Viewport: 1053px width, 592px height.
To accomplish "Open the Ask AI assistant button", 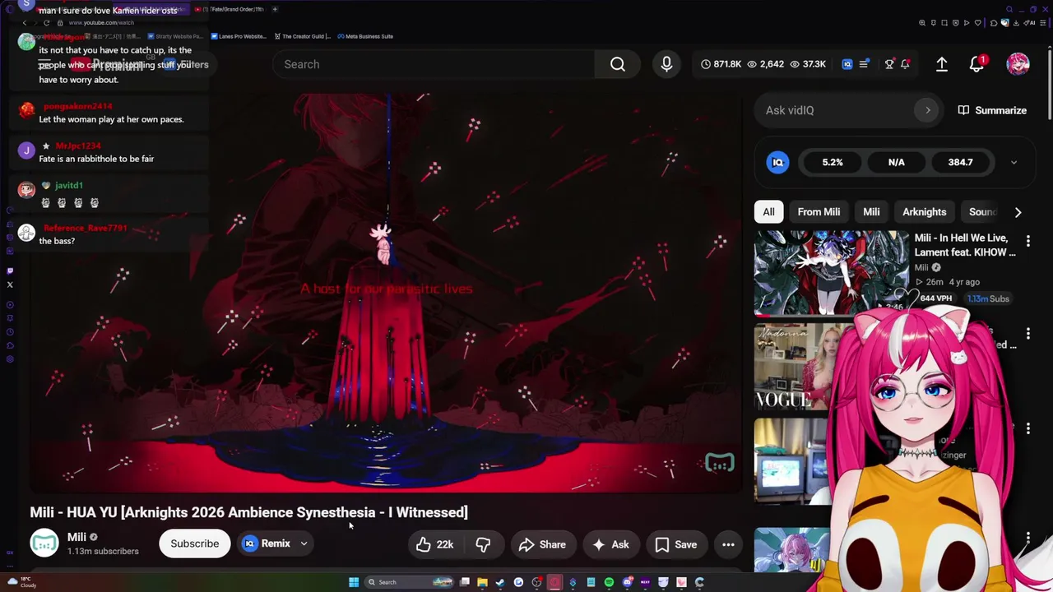I will [x=610, y=544].
